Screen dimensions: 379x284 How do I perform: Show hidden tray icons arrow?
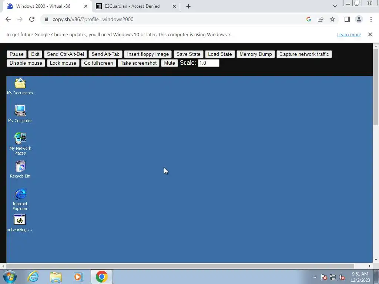315,277
